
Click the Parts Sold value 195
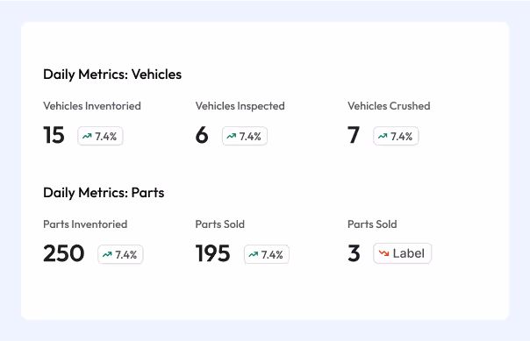point(213,253)
